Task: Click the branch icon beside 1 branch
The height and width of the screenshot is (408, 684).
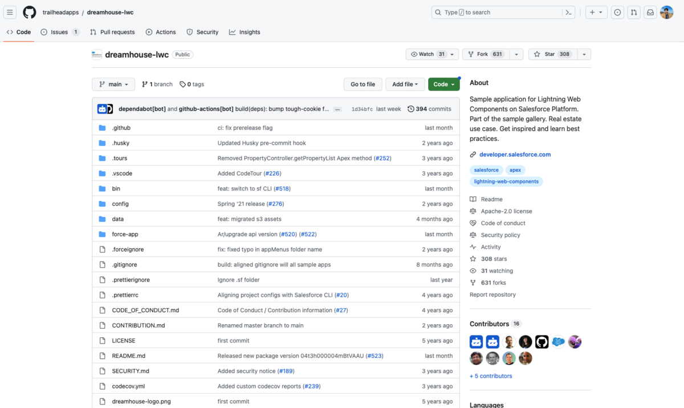Action: coord(145,84)
